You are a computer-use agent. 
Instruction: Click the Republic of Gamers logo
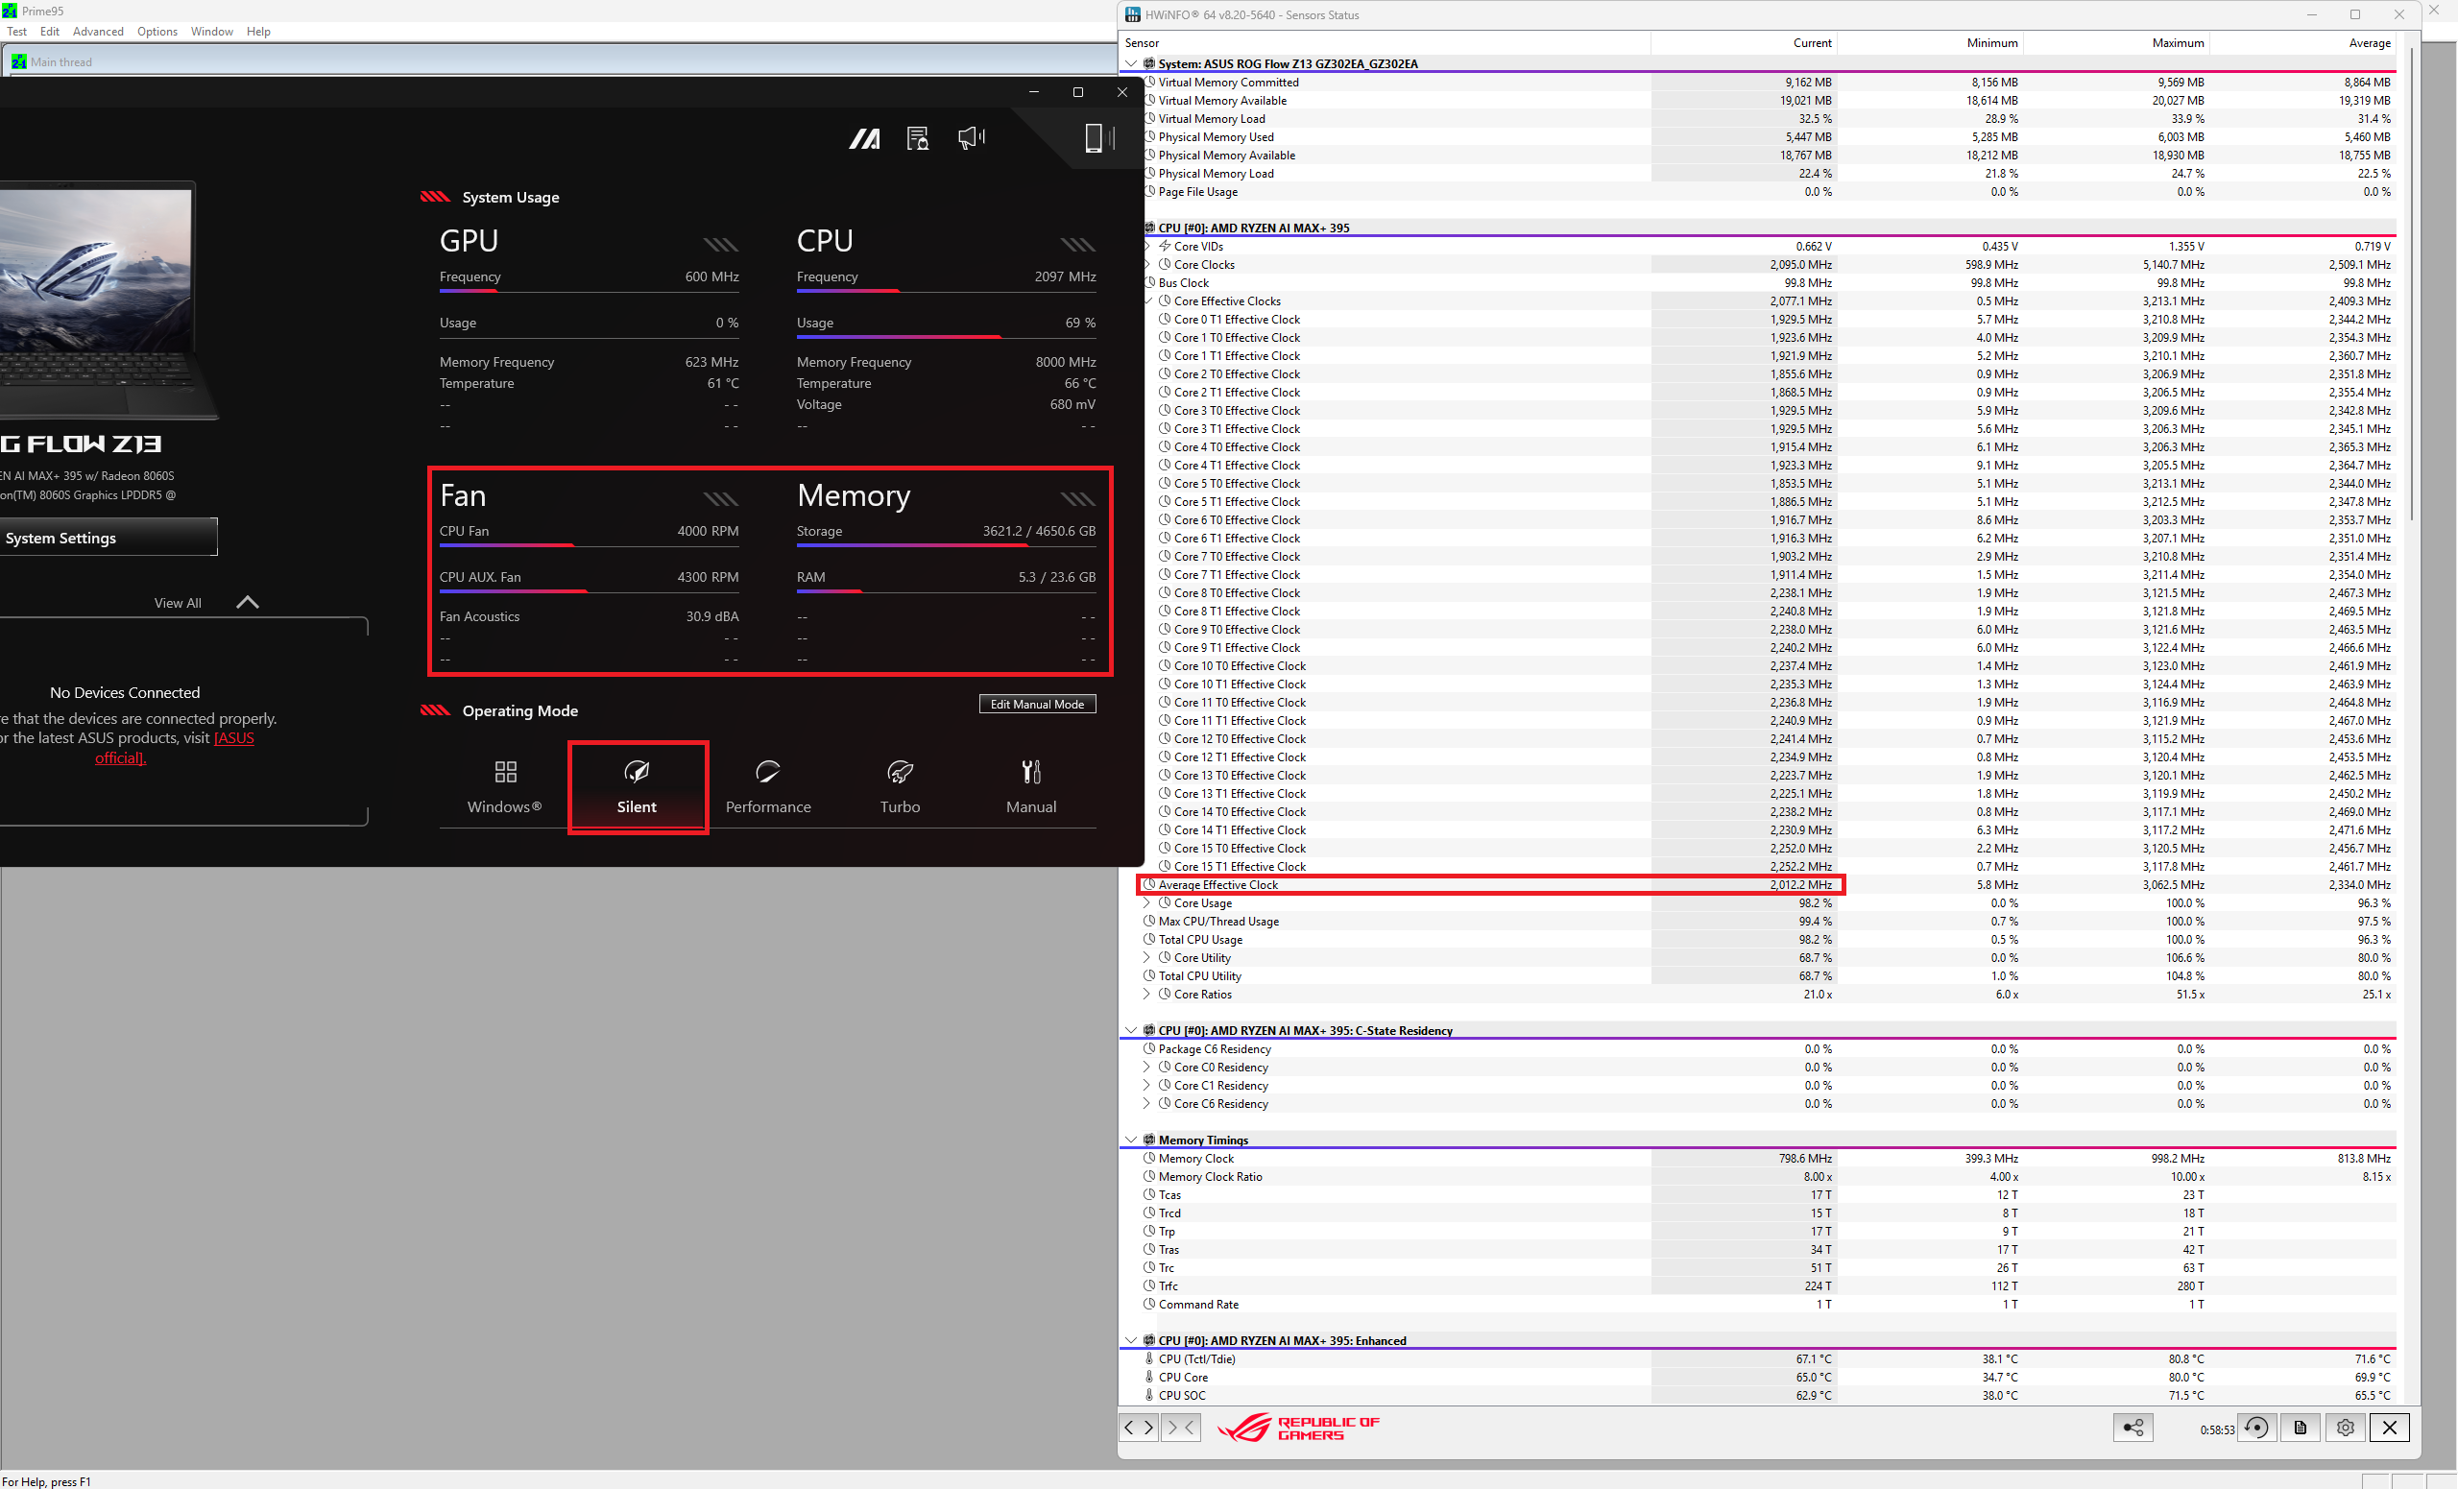(1298, 1428)
